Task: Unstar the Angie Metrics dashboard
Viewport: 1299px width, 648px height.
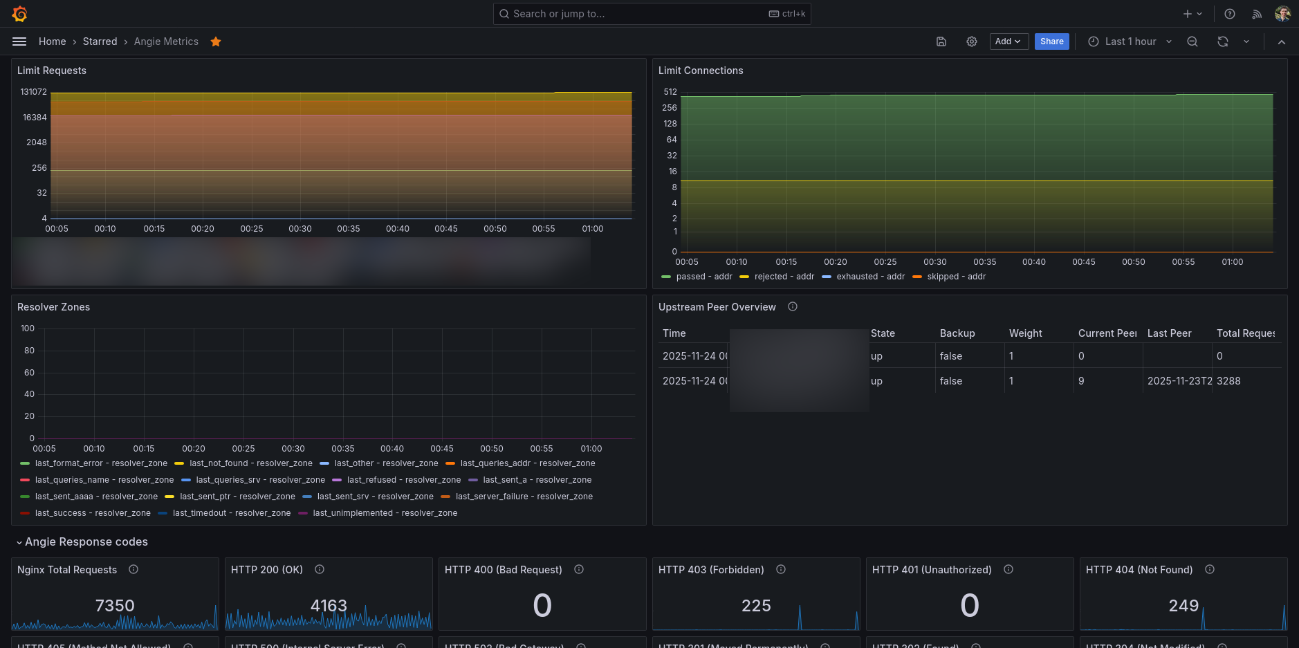Action: click(216, 41)
